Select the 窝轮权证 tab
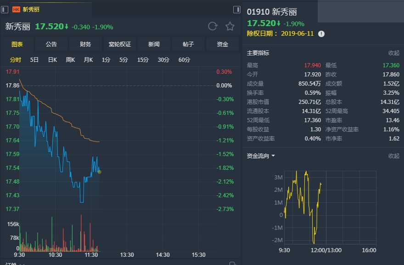The image size is (404, 265). 120,44
